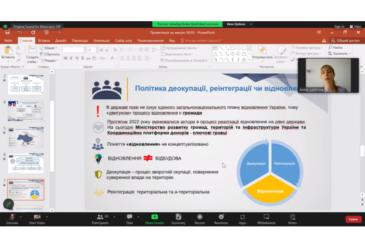The image size is (365, 247).
Task: Open the Файл menu
Action: tap(8, 41)
